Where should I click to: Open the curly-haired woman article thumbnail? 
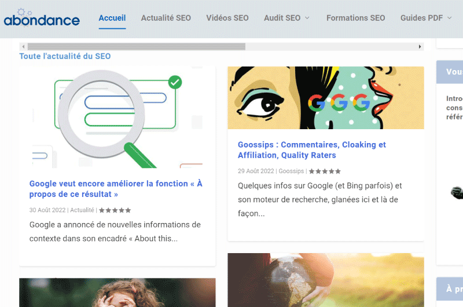(117, 293)
